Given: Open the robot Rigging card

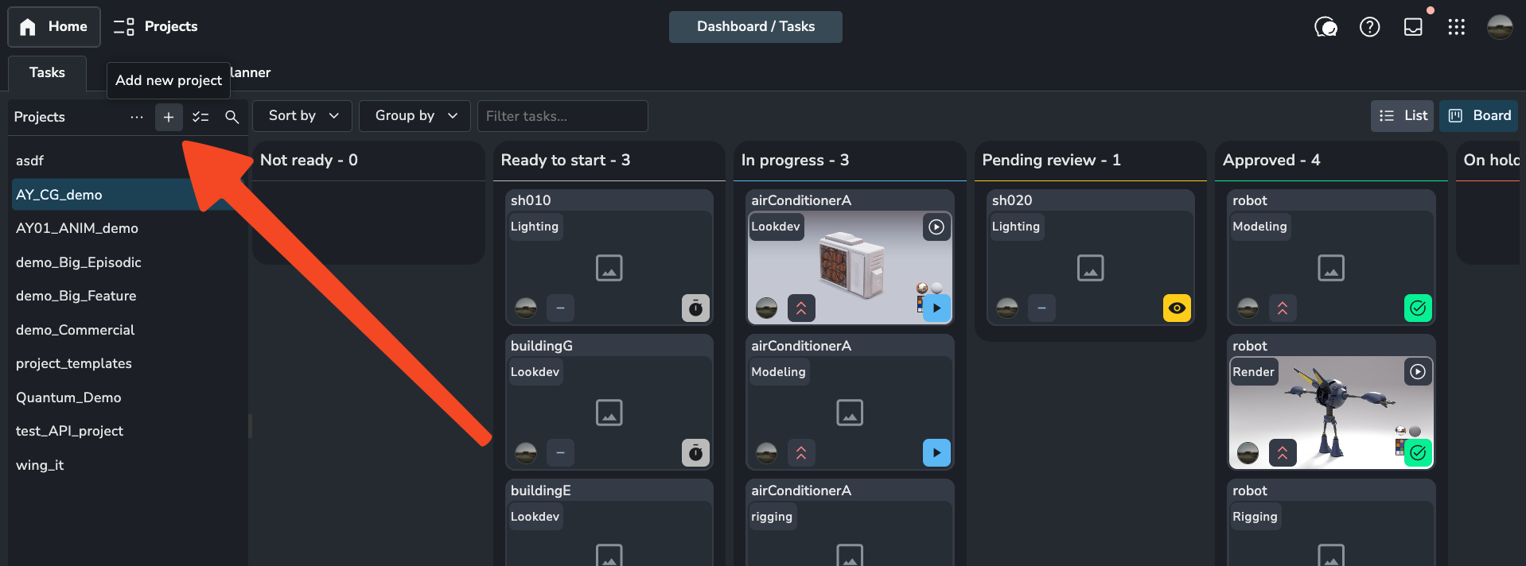Looking at the screenshot, I should coord(1331,522).
